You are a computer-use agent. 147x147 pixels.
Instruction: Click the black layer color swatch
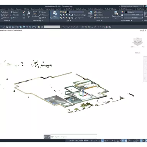[68, 12]
